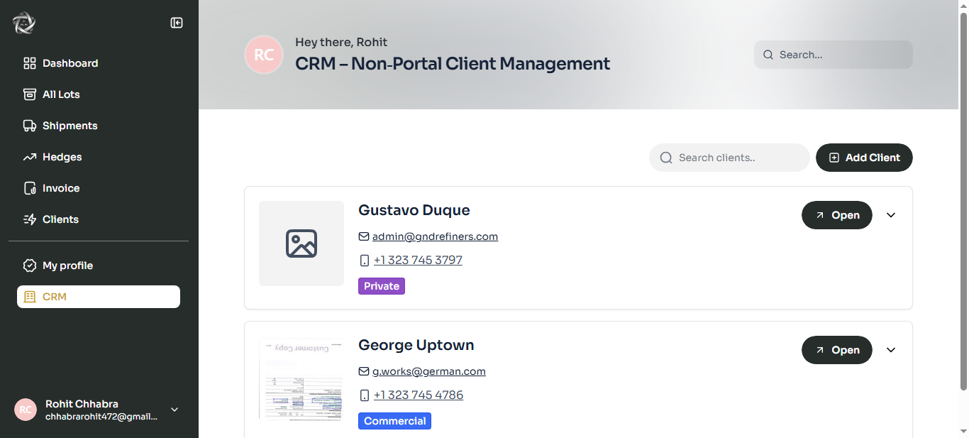Click the Rohit Chhabra name in the sidebar
This screenshot has width=969, height=438.
coord(82,404)
